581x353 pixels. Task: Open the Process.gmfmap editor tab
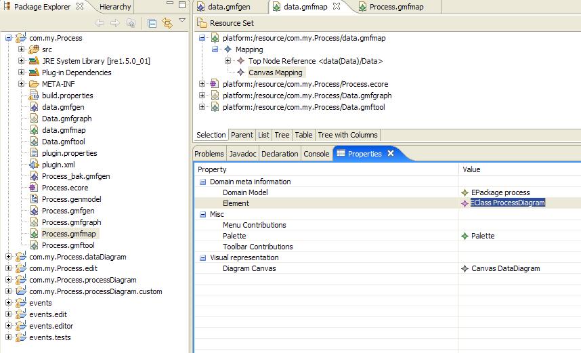(396, 7)
